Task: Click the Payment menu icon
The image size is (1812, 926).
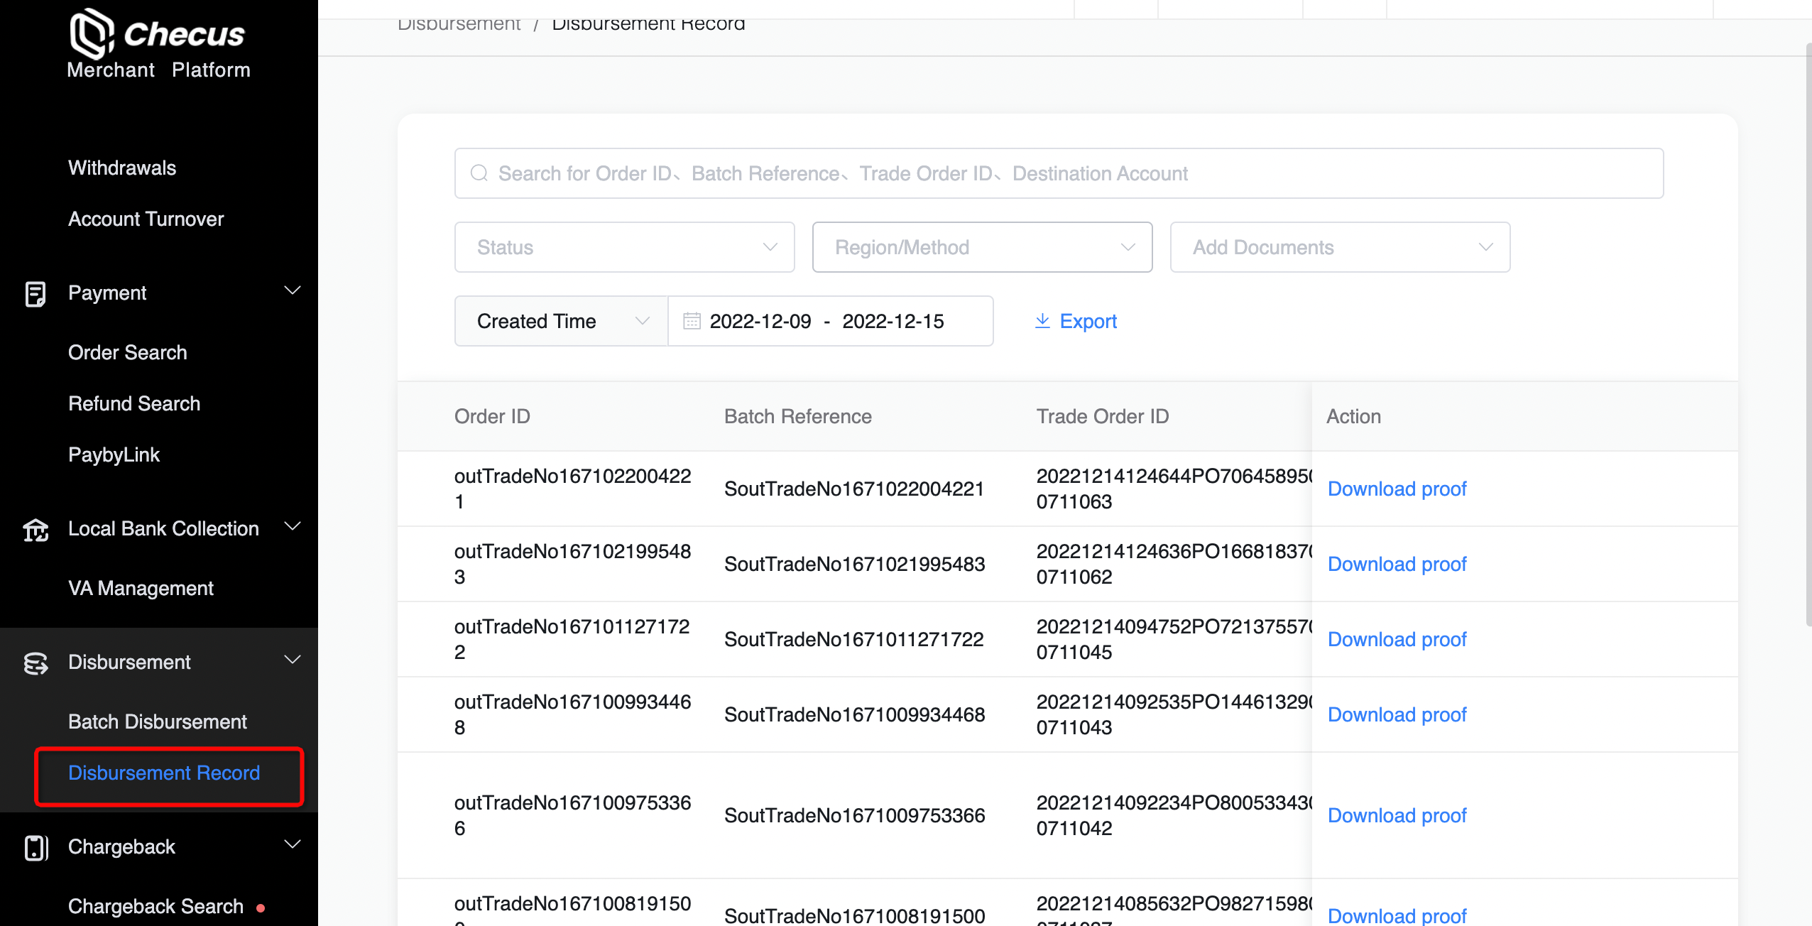Action: [x=36, y=293]
